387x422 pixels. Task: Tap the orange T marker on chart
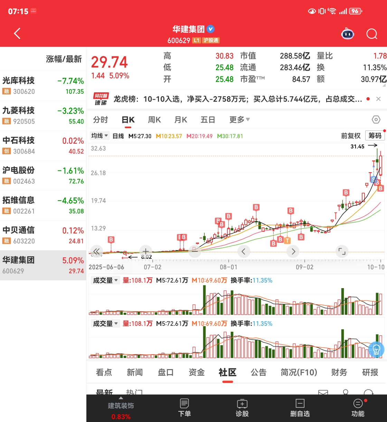coord(287,240)
